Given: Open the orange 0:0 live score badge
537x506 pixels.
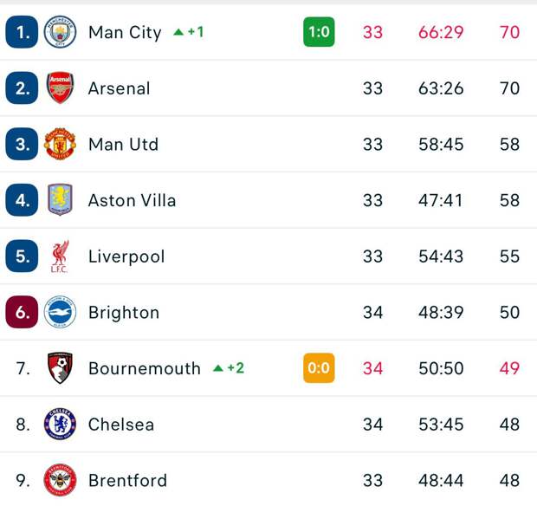Looking at the screenshot, I should click(319, 368).
